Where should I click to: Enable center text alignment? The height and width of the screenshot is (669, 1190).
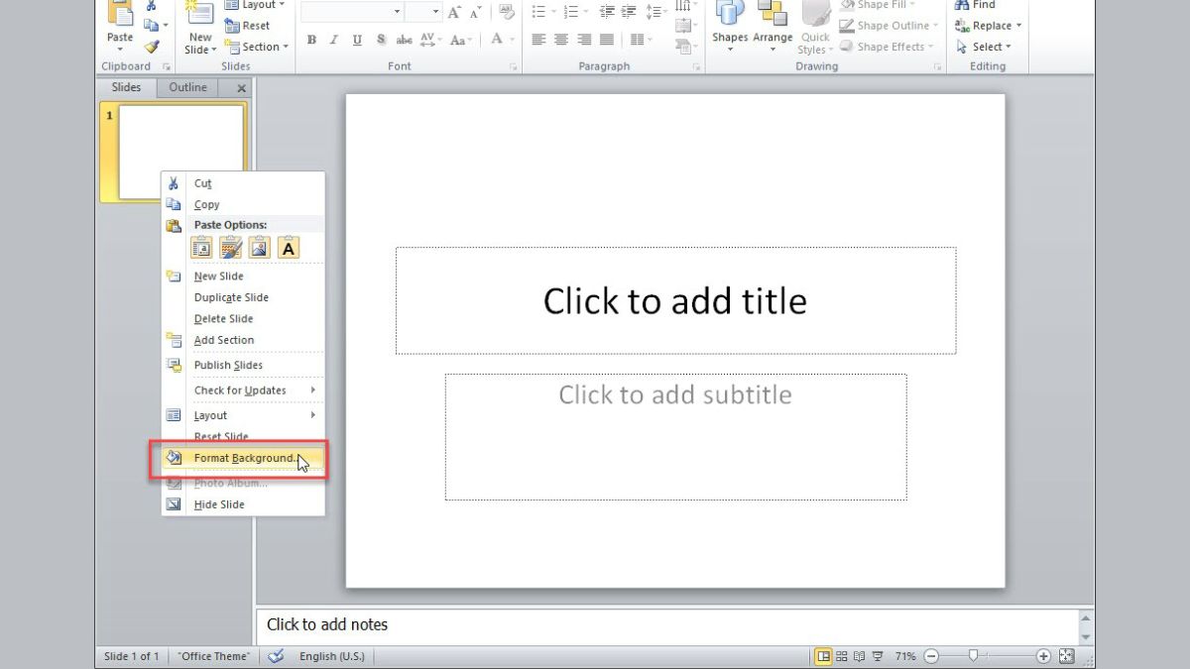click(x=561, y=40)
